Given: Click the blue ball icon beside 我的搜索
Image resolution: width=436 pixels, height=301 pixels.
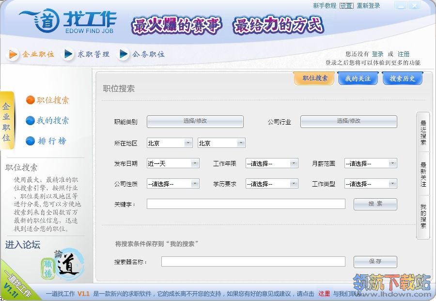Looking at the screenshot, I should (x=30, y=121).
